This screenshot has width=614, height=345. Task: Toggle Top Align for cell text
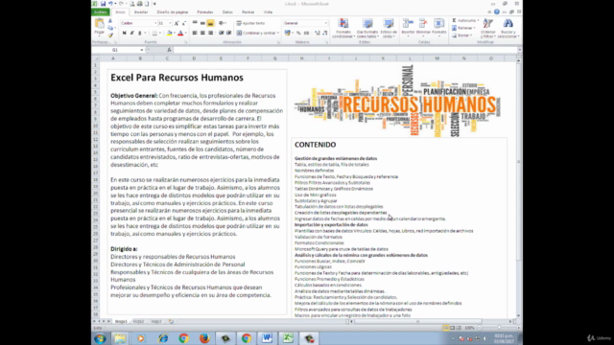(x=195, y=23)
